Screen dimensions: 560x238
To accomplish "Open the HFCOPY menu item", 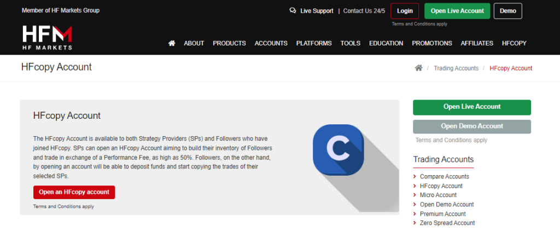I will 514,43.
